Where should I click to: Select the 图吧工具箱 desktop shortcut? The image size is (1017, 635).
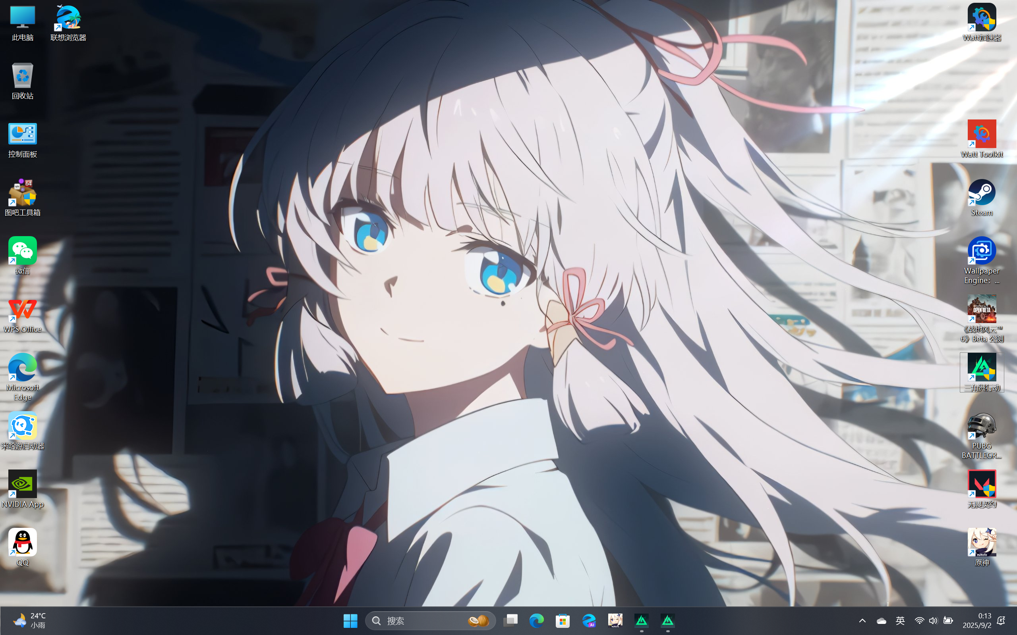pyautogui.click(x=22, y=198)
